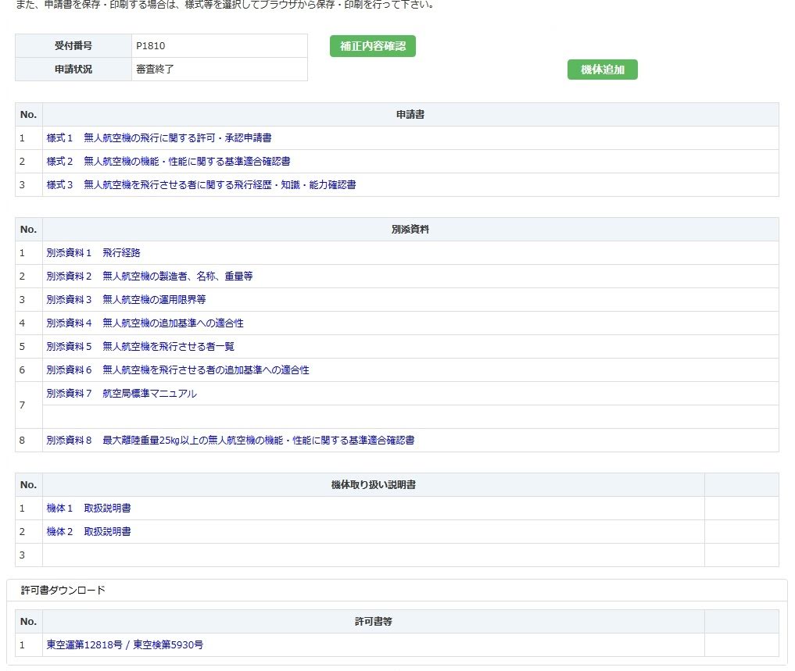This screenshot has width=795, height=671.
Task: Click the 補正内容確認 green button
Action: click(x=372, y=46)
